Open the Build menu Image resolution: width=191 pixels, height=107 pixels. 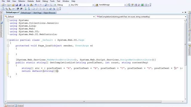tap(38, 1)
